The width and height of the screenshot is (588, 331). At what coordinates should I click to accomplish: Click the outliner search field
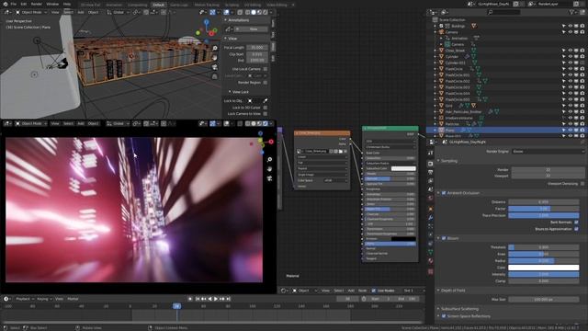[x=503, y=12]
